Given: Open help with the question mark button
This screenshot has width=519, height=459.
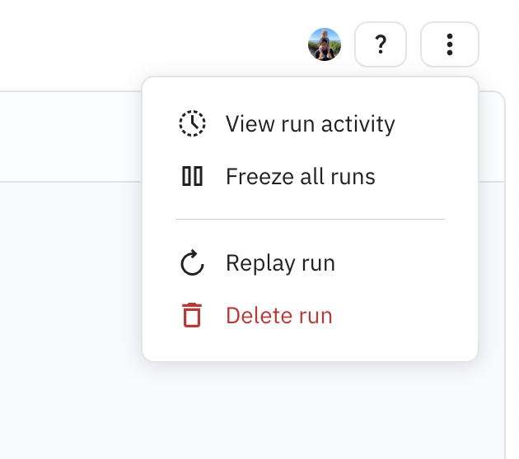Looking at the screenshot, I should pos(381,44).
